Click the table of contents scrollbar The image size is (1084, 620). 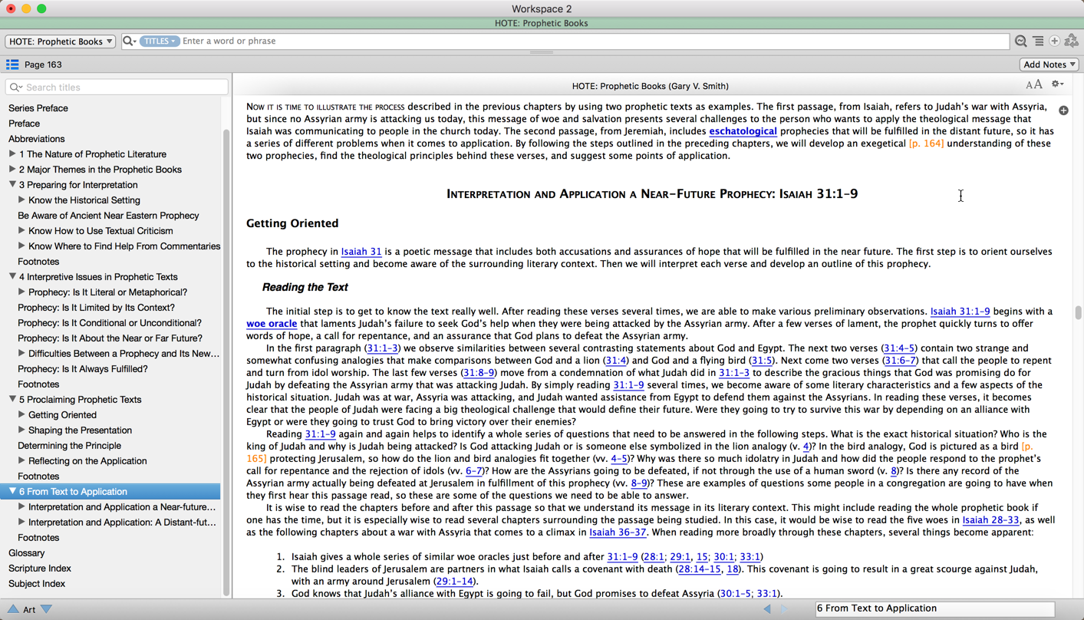[x=226, y=361]
